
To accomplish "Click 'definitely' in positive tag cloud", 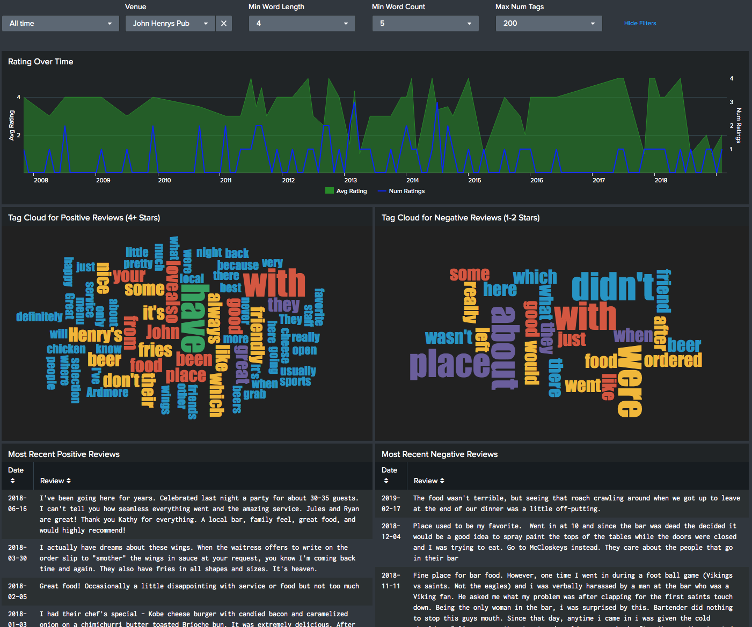I will click(x=39, y=316).
